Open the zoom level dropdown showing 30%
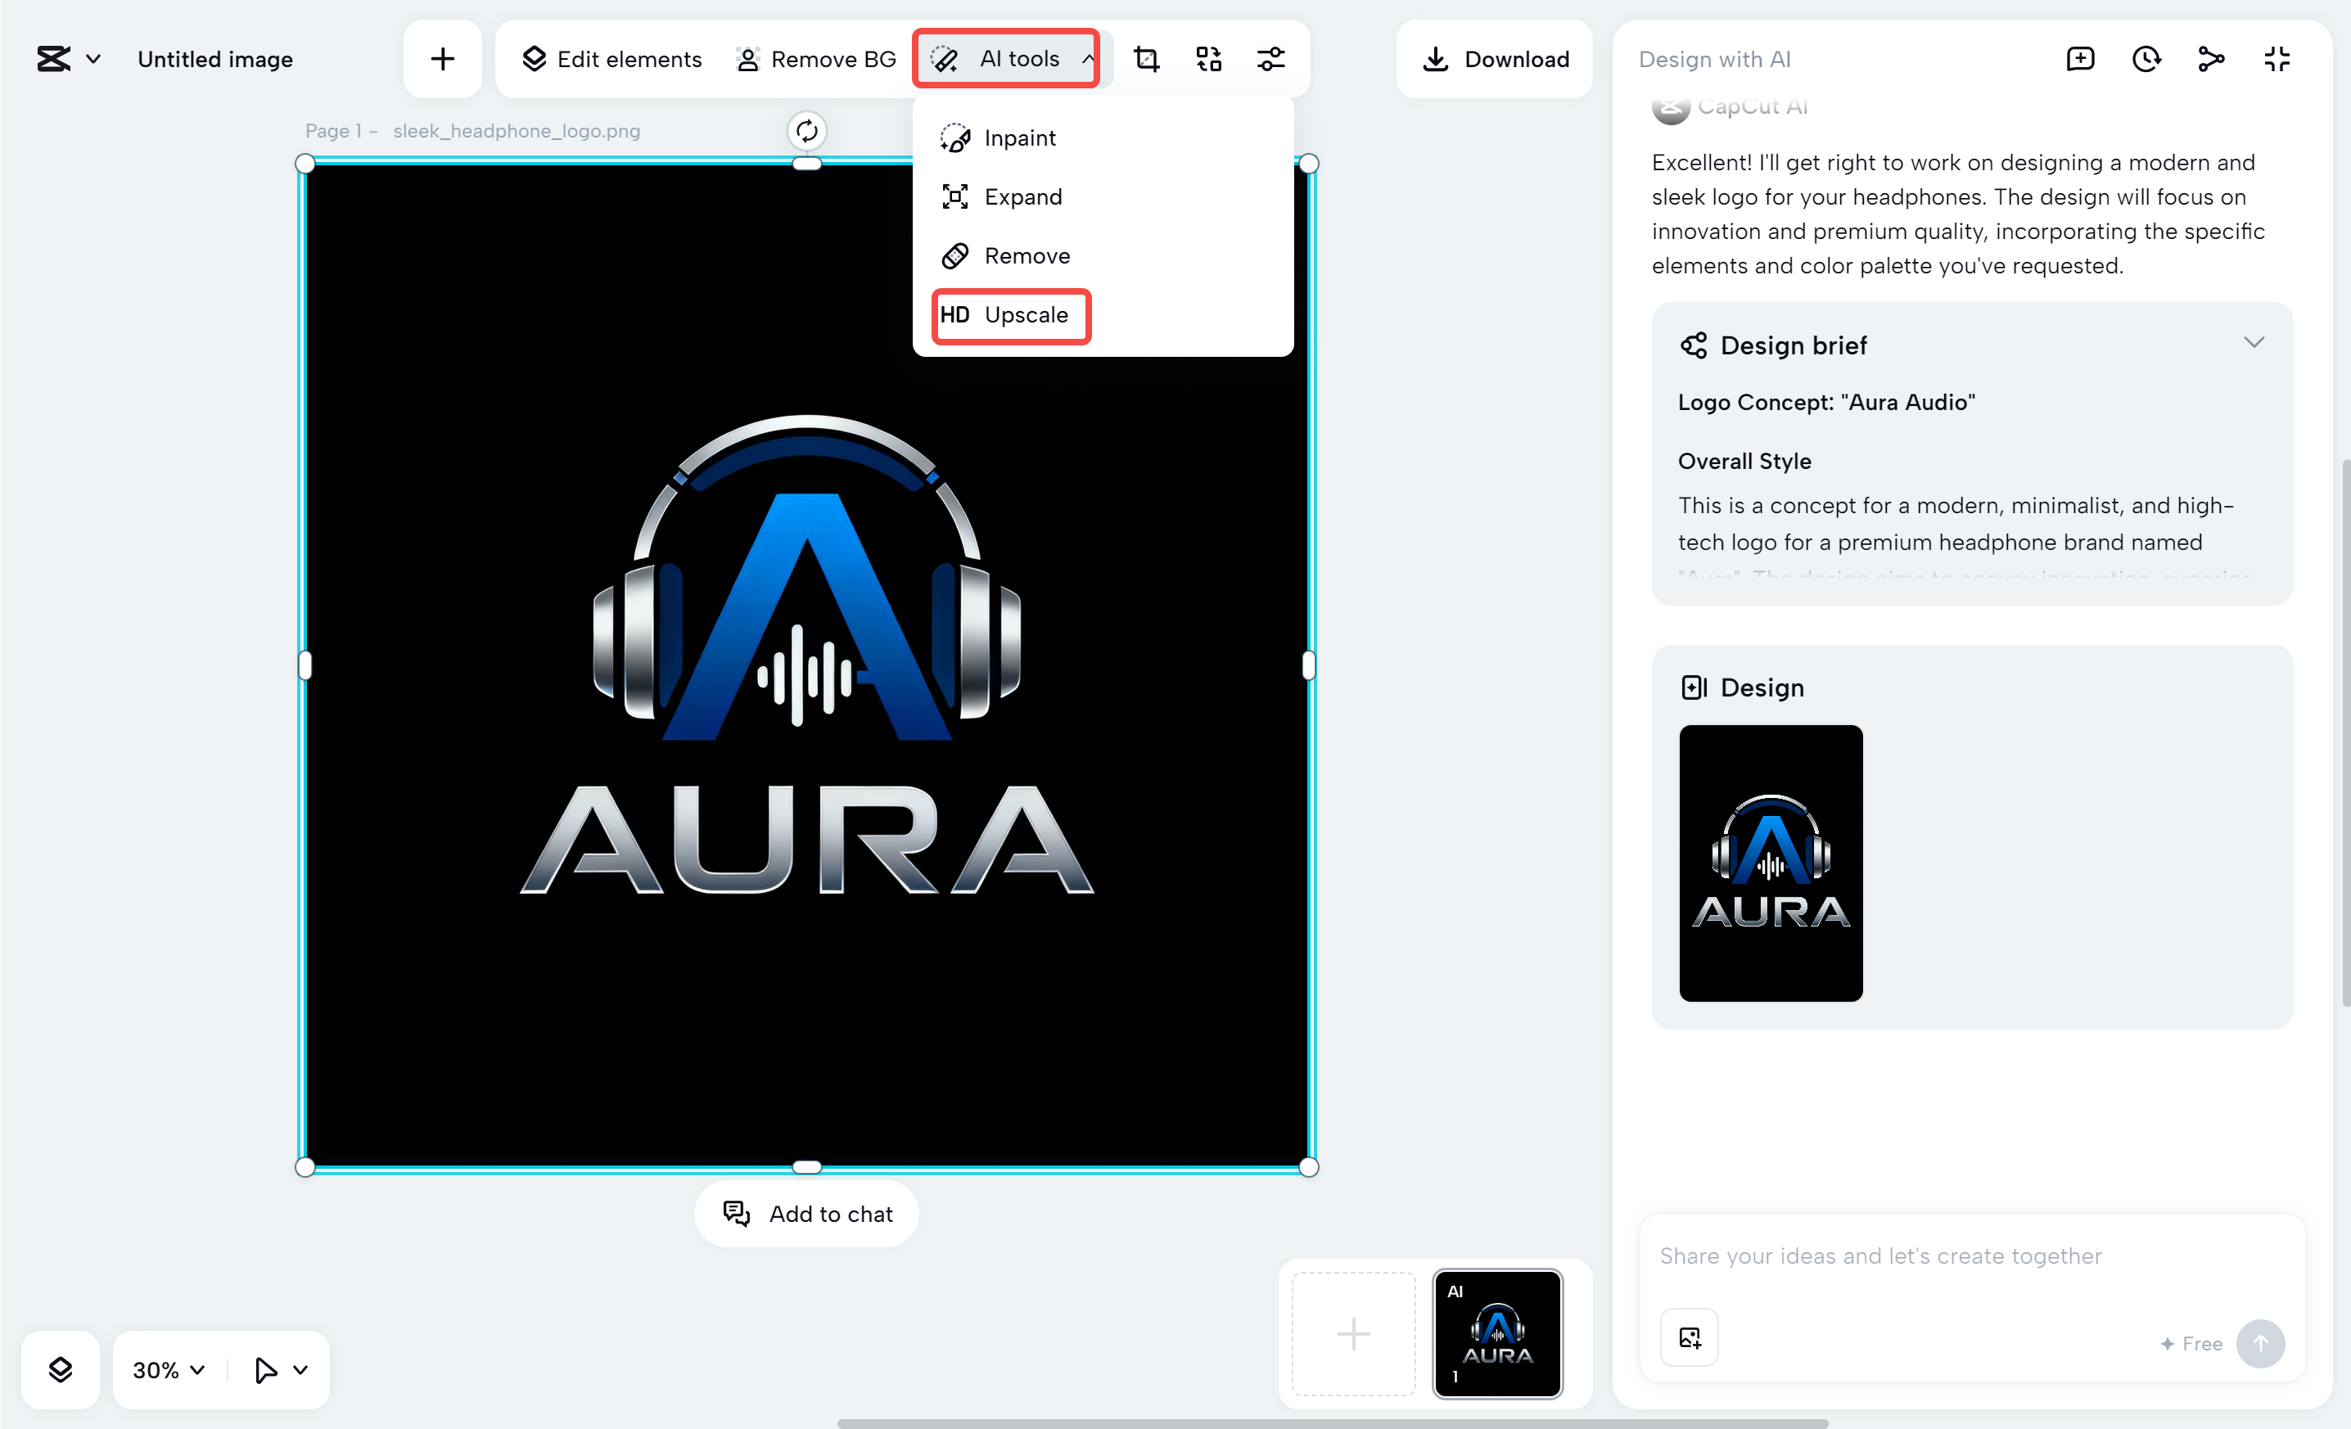The height and width of the screenshot is (1429, 2351). click(166, 1370)
